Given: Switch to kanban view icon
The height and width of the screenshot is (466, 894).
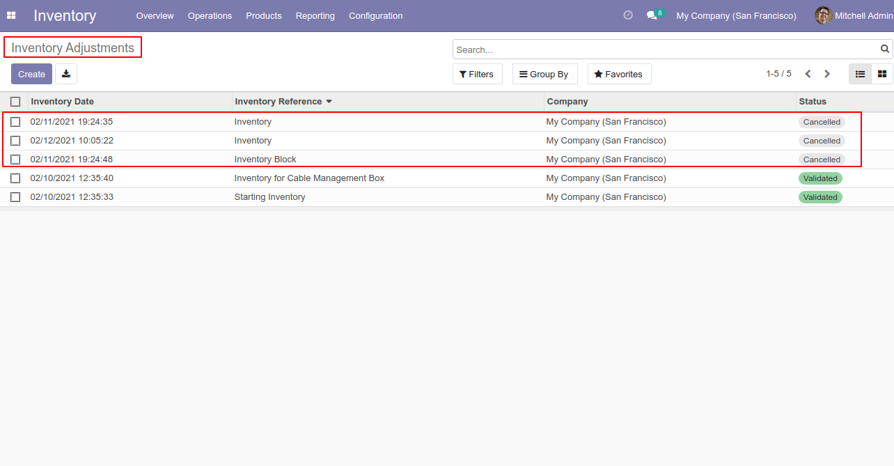Looking at the screenshot, I should coord(882,74).
